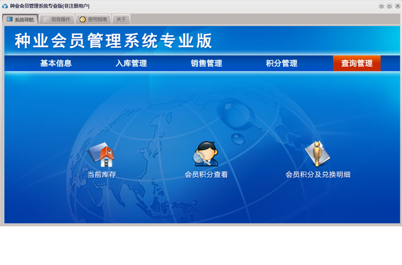Click the 当前库存 text label
Screen dimensions: 402x265
[x=102, y=174]
